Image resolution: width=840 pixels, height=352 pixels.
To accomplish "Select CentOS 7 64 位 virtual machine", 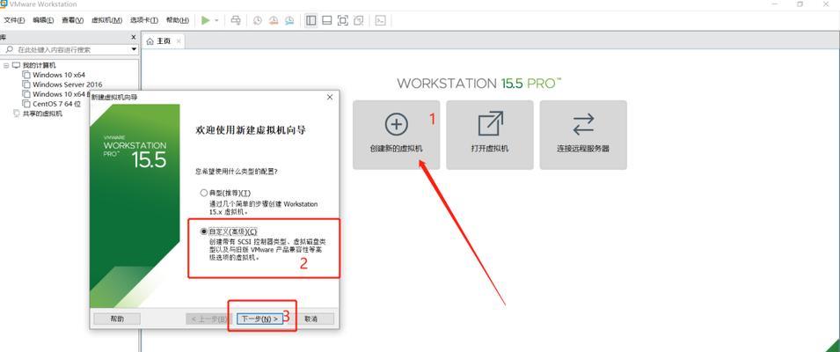I will pyautogui.click(x=56, y=104).
